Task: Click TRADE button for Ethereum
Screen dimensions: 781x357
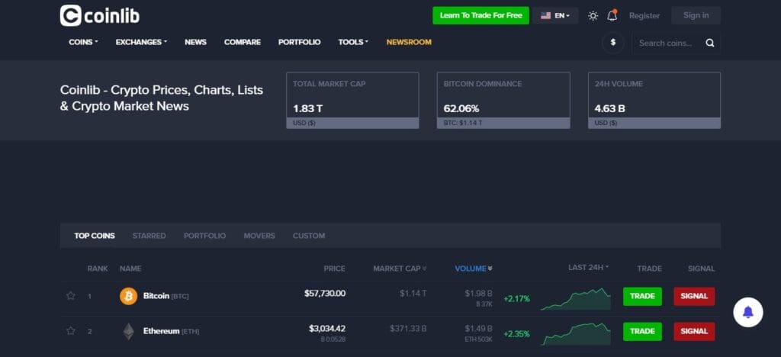Action: click(642, 331)
